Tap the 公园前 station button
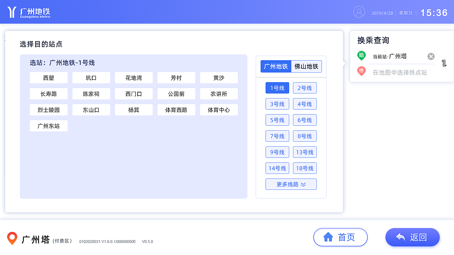Viewport: 454px width, 255px height. click(x=176, y=94)
